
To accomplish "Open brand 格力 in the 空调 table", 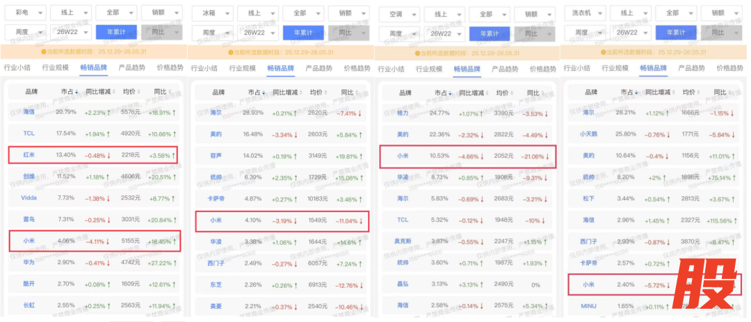I will [403, 113].
